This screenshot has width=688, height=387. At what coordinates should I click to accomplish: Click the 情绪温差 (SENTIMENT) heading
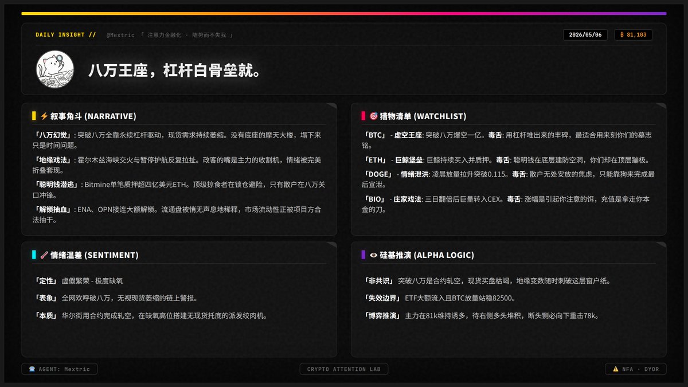click(95, 255)
